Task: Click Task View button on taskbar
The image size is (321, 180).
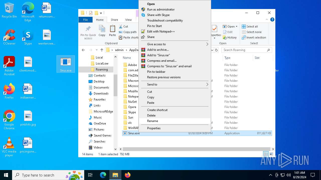Action: pyautogui.click(x=90, y=175)
